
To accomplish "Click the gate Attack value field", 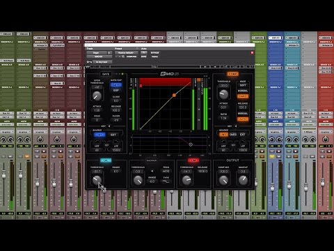I will (97, 110).
